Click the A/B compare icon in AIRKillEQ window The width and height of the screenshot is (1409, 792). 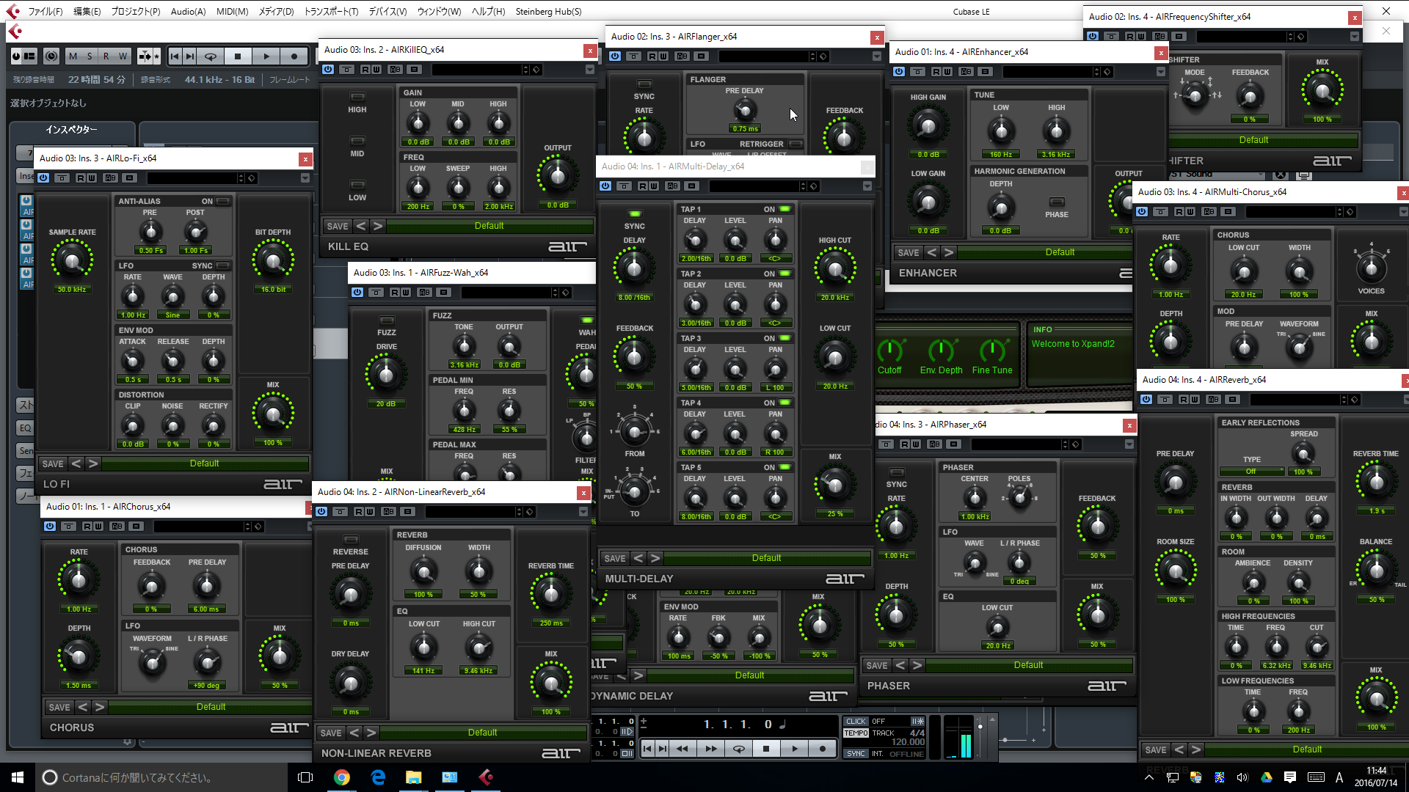[396, 70]
